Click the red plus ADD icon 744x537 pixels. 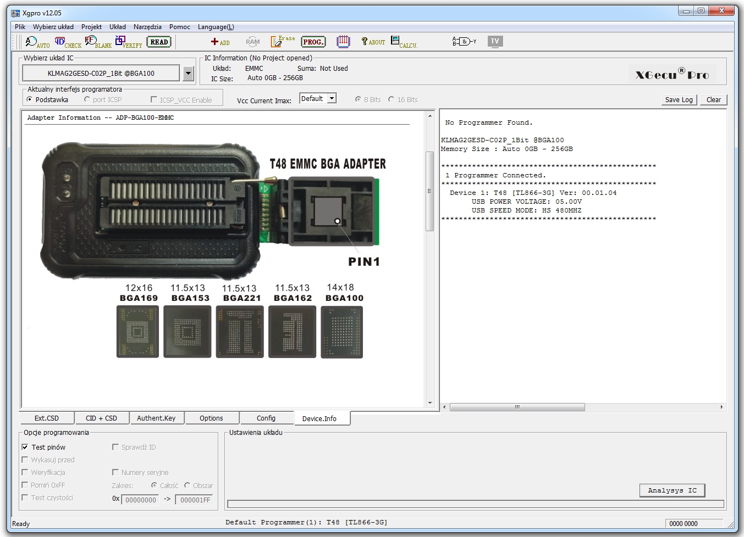click(220, 42)
